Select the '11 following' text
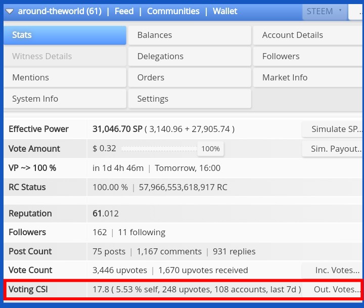The height and width of the screenshot is (308, 364). [142, 232]
